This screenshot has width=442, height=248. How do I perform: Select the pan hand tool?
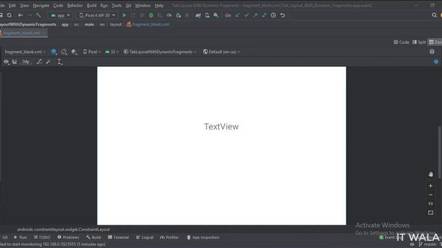[x=430, y=174]
